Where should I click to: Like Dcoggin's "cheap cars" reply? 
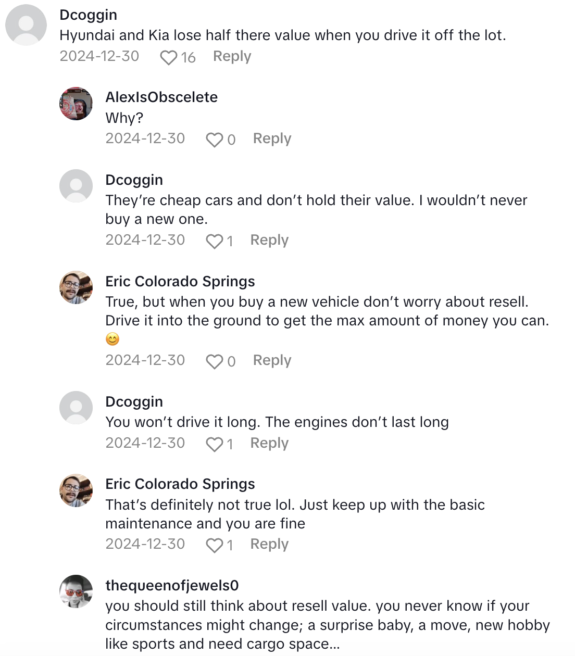(214, 241)
